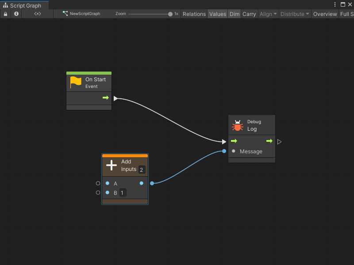The height and width of the screenshot is (265, 354).
Task: Open graph inspector via the info icon
Action: [x=16, y=14]
